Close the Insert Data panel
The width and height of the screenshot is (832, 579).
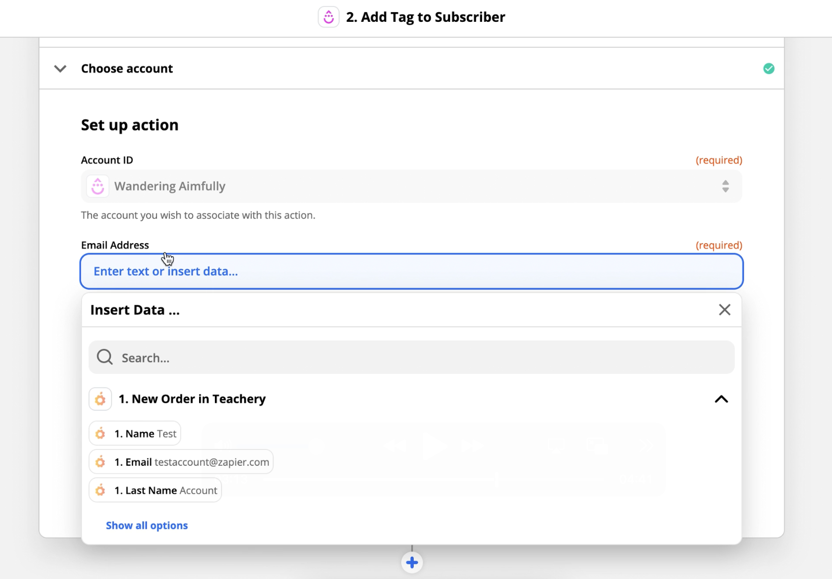click(x=724, y=310)
